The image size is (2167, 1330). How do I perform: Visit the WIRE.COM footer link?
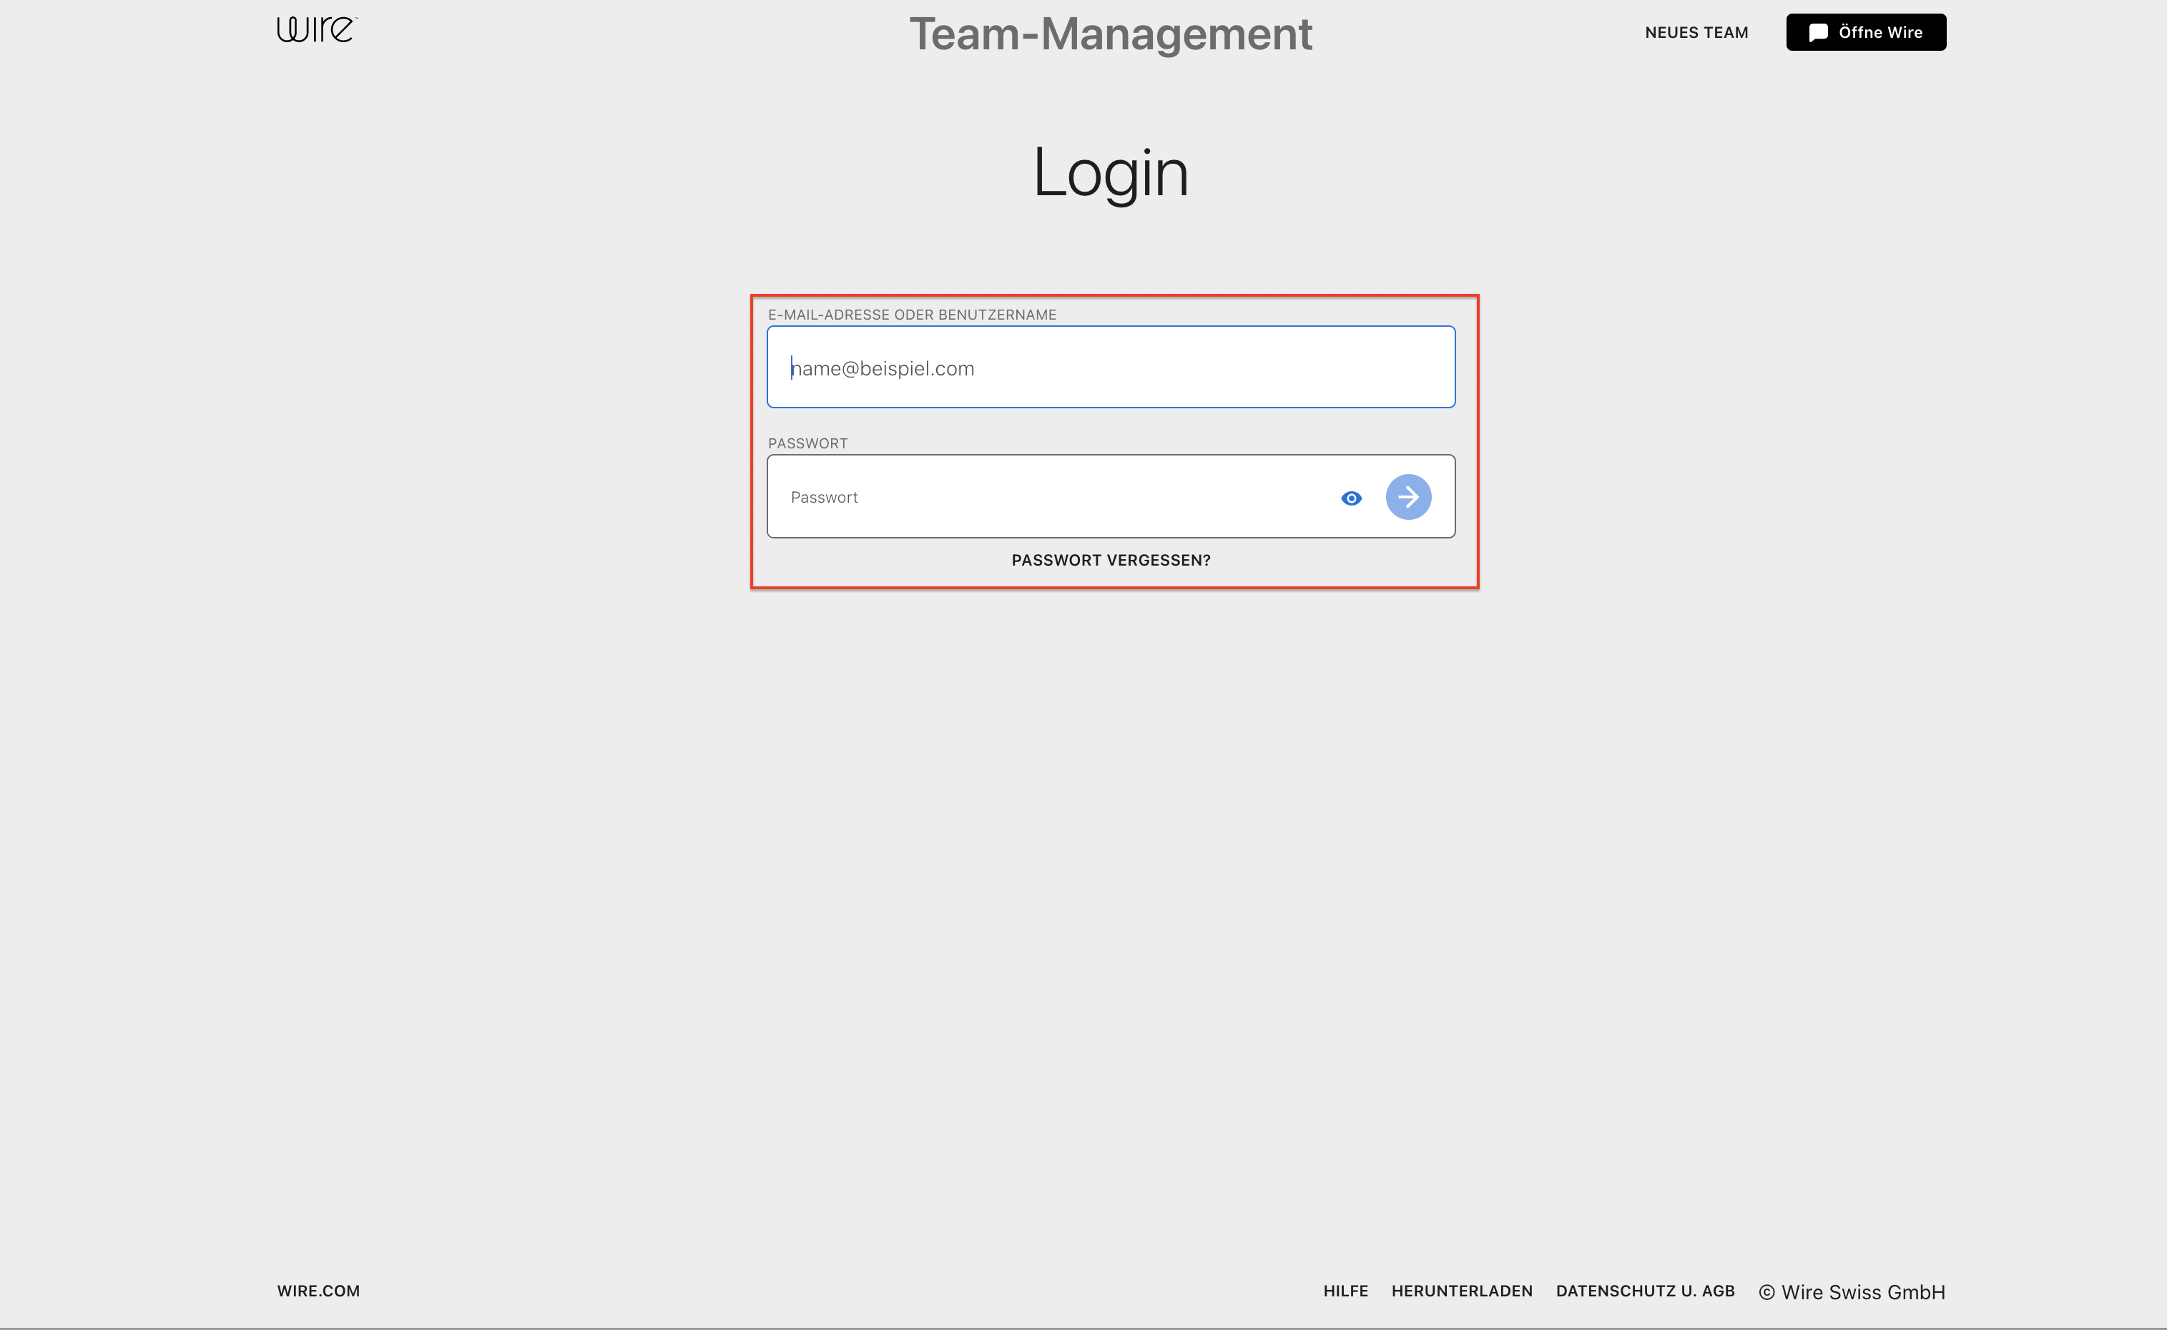point(318,1291)
